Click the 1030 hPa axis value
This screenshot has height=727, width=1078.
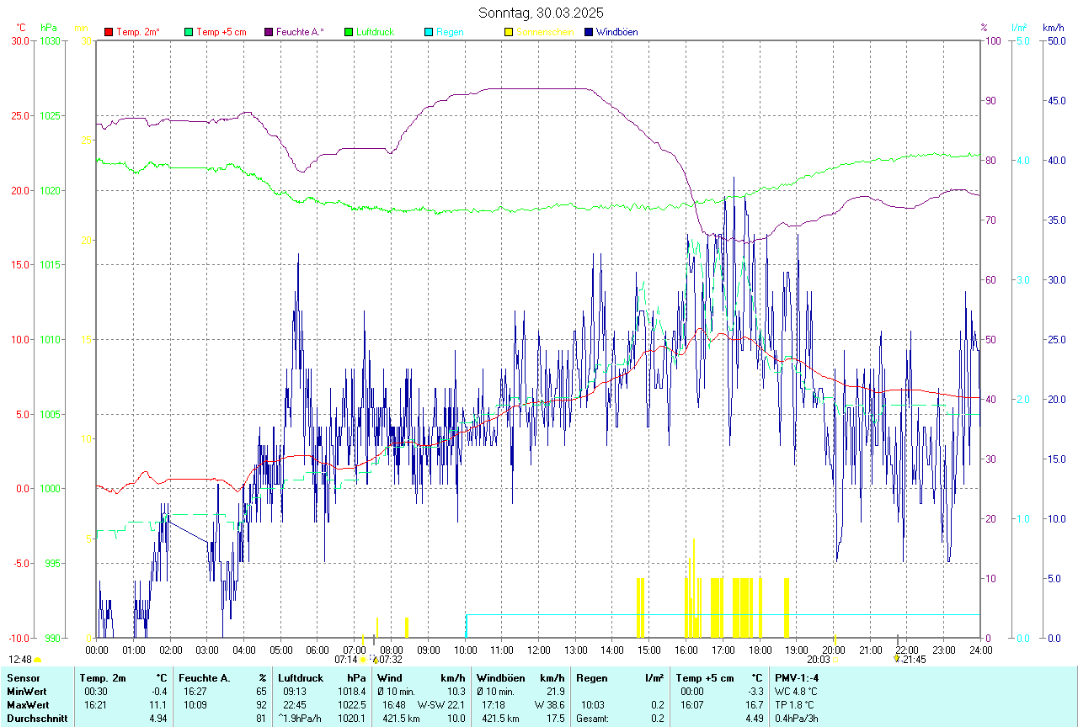point(50,40)
